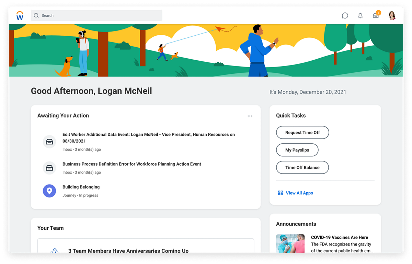Viewport: 412px width, 264px height.
Task: Open the ellipsis menu on Awaiting Your Action
Action: click(250, 116)
